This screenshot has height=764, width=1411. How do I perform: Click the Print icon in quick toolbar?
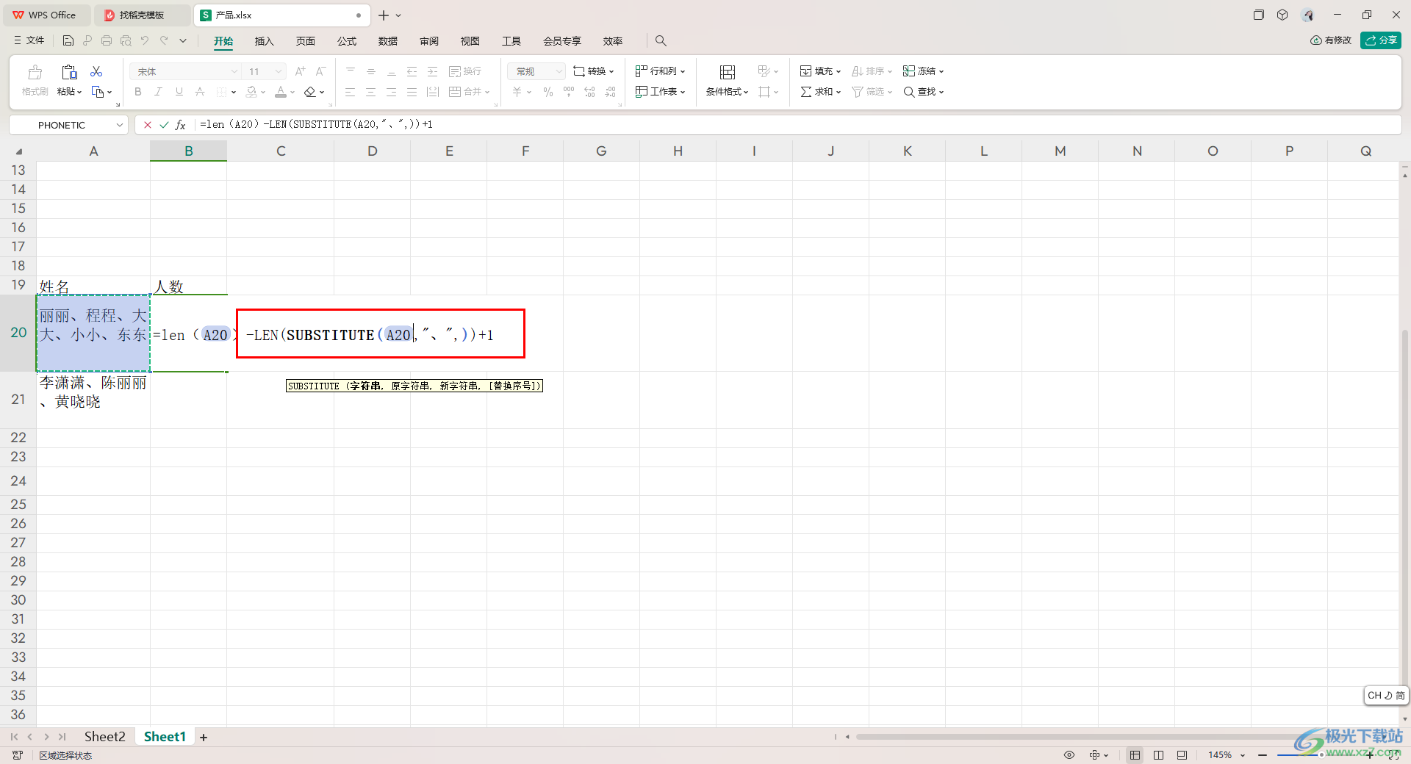pyautogui.click(x=107, y=40)
